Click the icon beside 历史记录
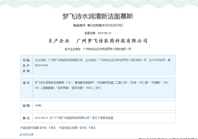Viewport: 198px width, 139px height. (x=21, y=135)
